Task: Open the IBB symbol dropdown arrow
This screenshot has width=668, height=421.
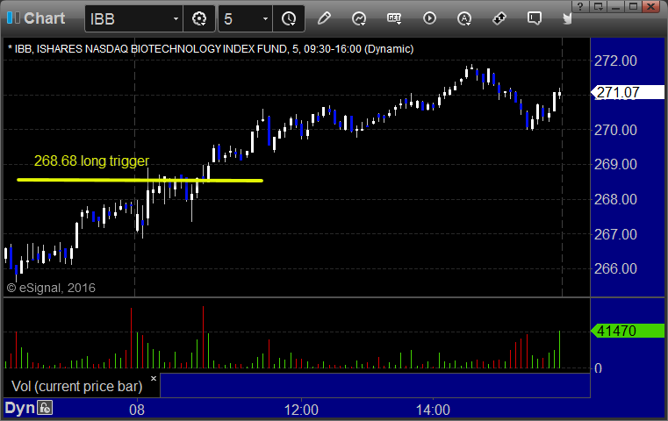Action: tap(176, 18)
